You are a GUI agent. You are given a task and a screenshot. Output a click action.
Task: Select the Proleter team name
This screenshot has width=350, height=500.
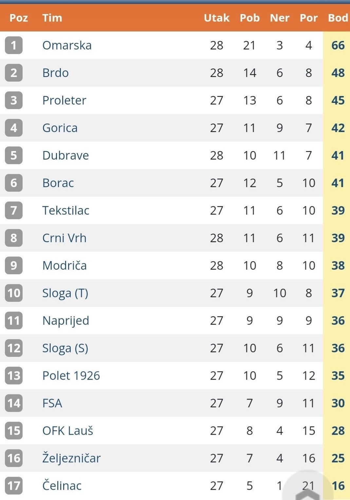[x=64, y=100]
